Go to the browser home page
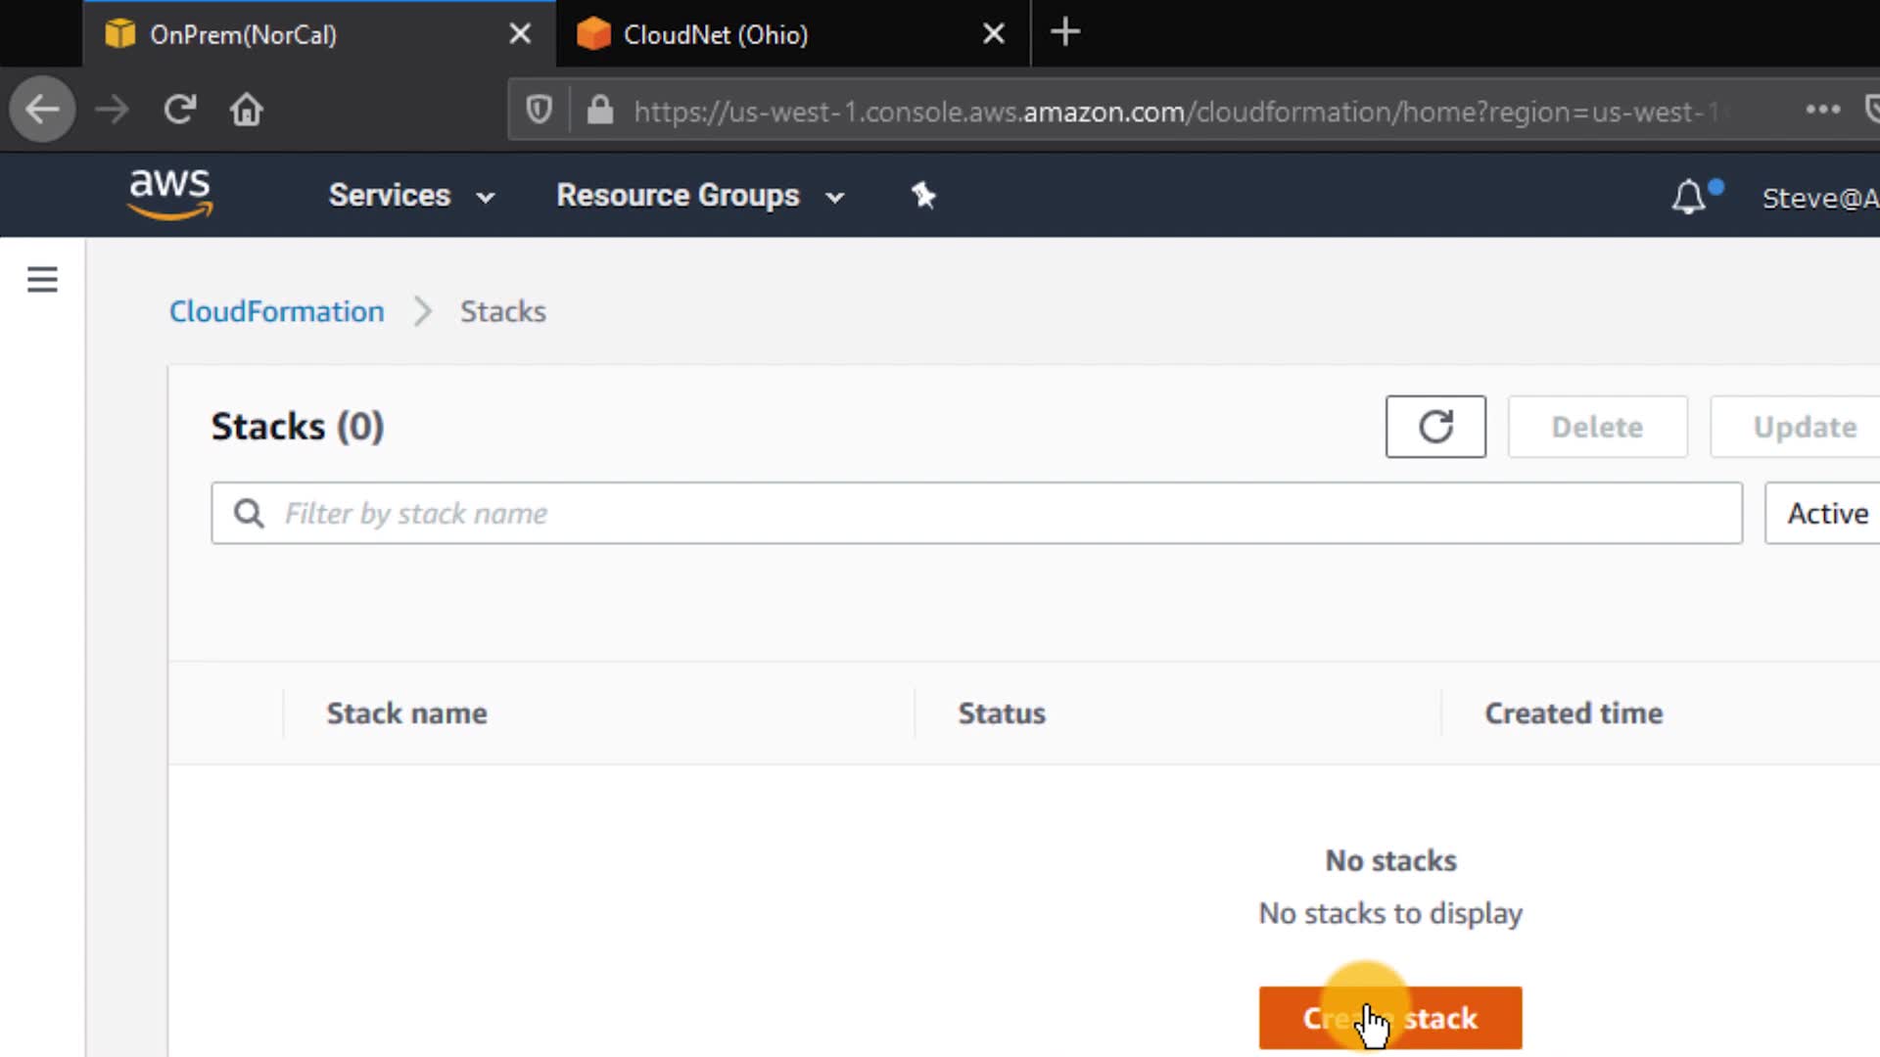Viewport: 1880px width, 1057px height. pyautogui.click(x=247, y=110)
